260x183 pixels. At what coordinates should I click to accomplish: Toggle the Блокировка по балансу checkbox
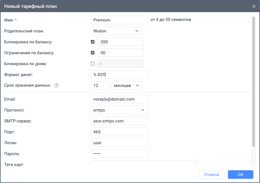(x=93, y=42)
